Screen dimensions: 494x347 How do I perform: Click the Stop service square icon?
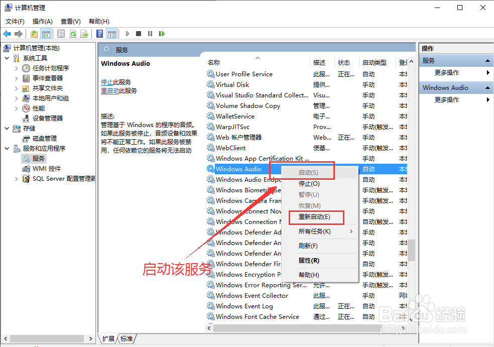tap(138, 34)
